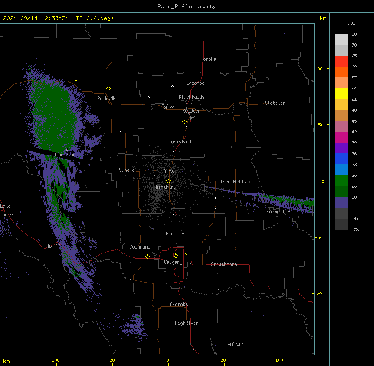The image size is (374, 366).
Task: Click the Strathmore town label
Action: (224, 264)
